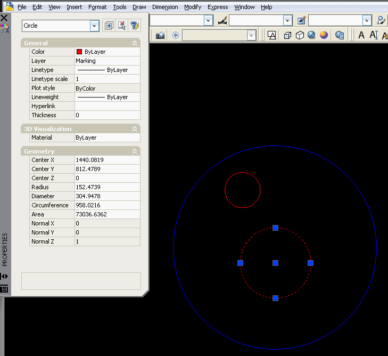This screenshot has width=388, height=356.
Task: Click the Thickness value field
Action: (x=108, y=115)
